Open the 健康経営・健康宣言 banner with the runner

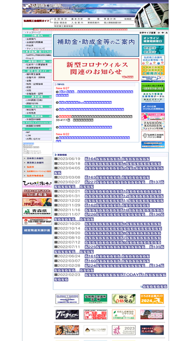tap(153, 50)
